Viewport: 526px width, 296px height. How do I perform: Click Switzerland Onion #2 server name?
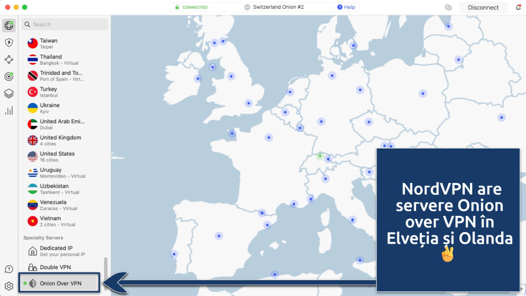click(x=278, y=7)
